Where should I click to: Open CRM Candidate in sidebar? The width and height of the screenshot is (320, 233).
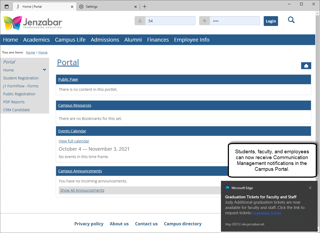click(x=16, y=110)
